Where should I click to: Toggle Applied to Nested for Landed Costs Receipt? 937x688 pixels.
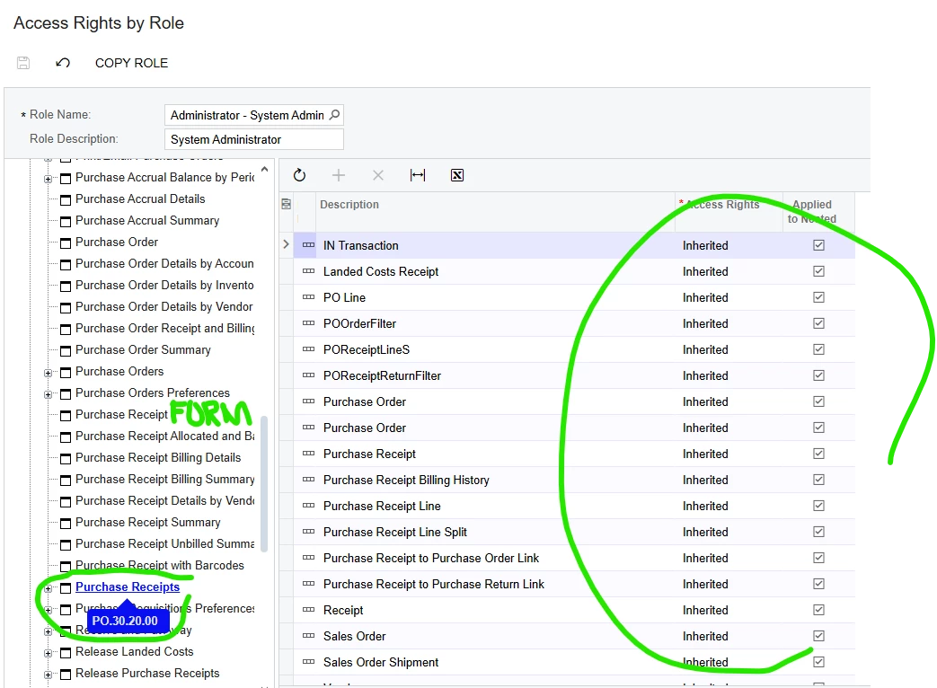pyautogui.click(x=818, y=271)
